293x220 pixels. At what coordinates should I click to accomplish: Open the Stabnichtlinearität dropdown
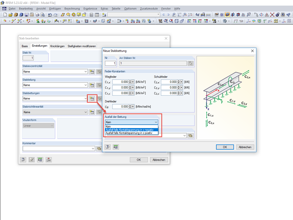point(86,112)
